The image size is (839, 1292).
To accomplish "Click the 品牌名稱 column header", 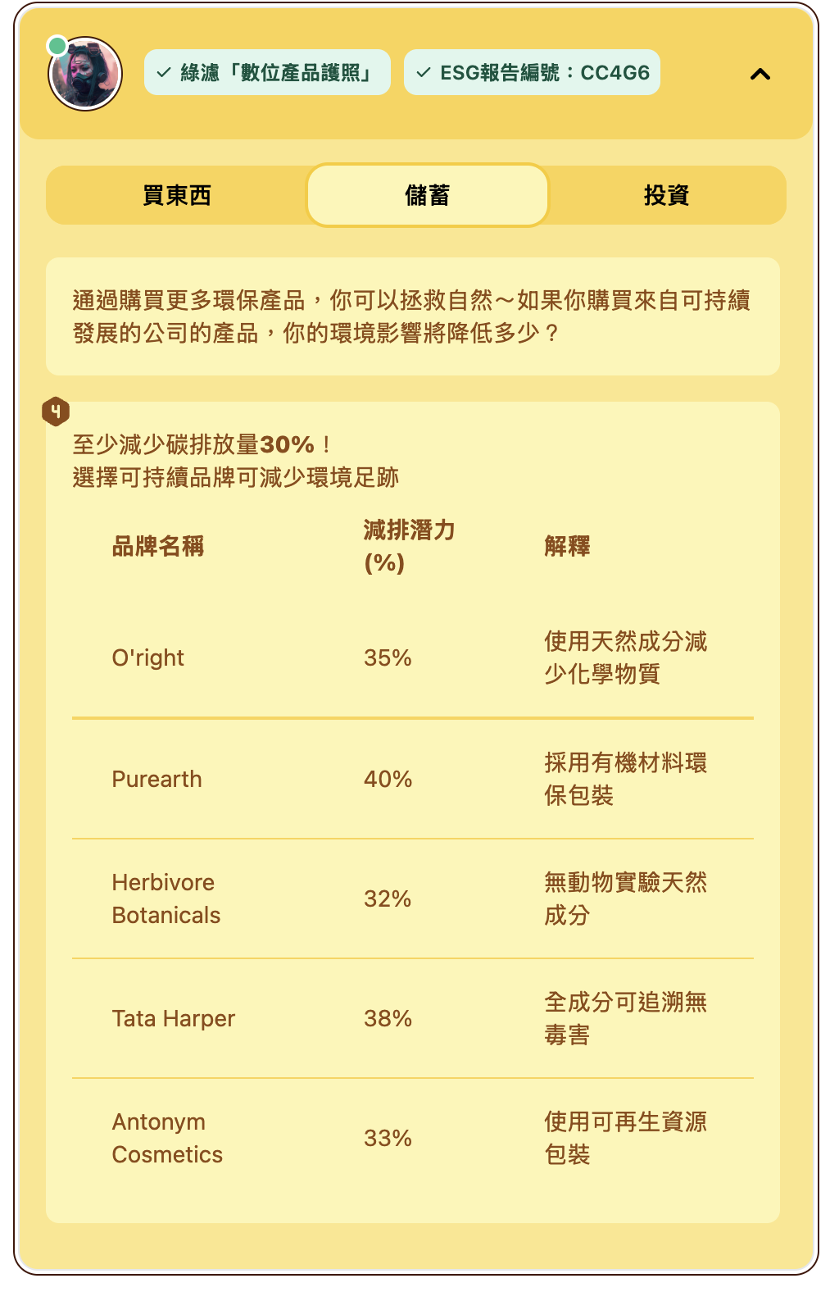I will click(x=158, y=546).
